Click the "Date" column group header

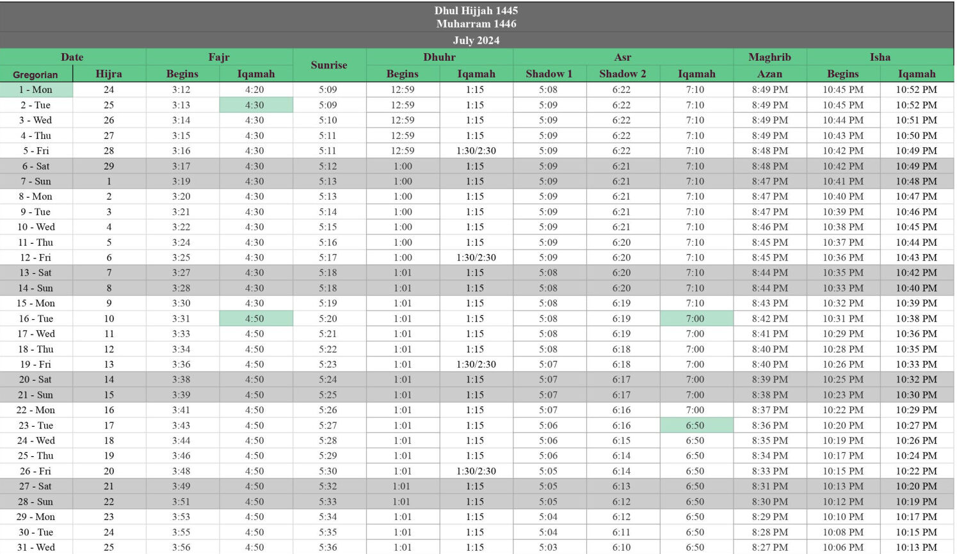tap(72, 57)
